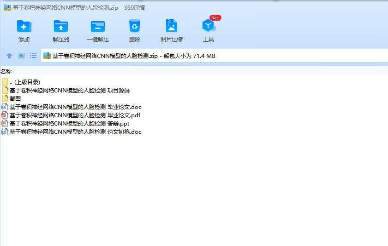Select the .. (上级目录) parent folder row
This screenshot has width=388, height=246.
[21, 82]
